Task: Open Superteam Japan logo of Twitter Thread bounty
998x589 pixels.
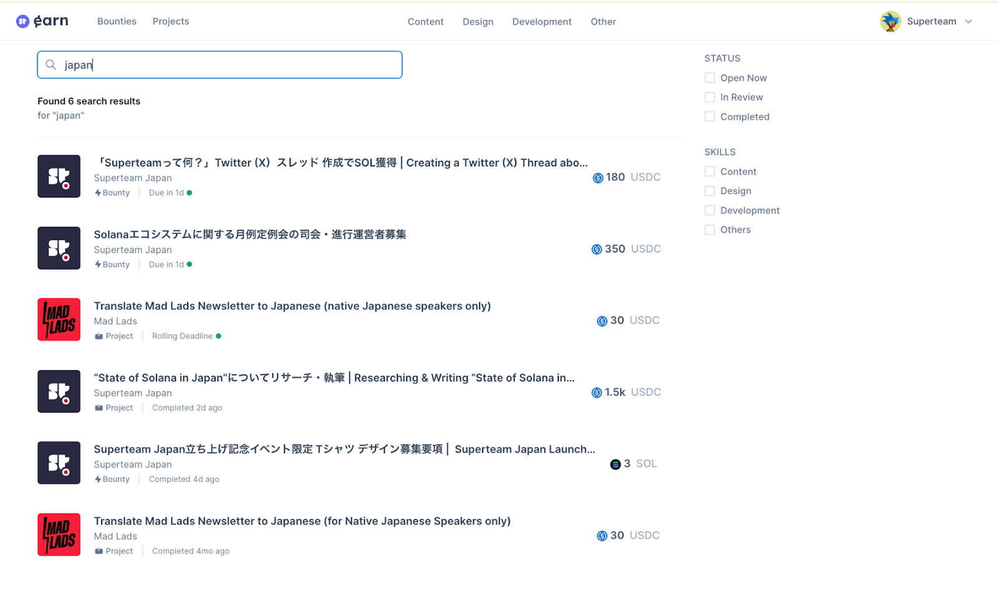Action: click(59, 176)
